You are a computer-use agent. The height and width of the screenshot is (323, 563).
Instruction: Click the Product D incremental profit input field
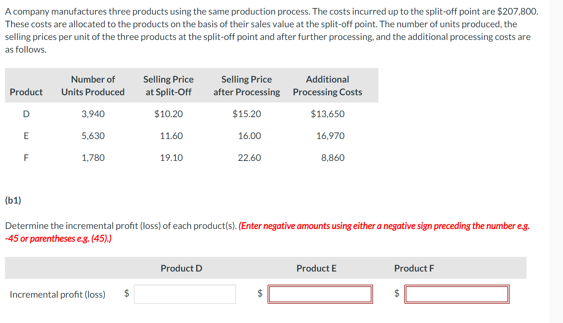click(185, 294)
